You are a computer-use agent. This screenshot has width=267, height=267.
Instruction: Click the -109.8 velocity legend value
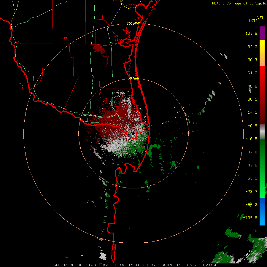tap(250, 218)
